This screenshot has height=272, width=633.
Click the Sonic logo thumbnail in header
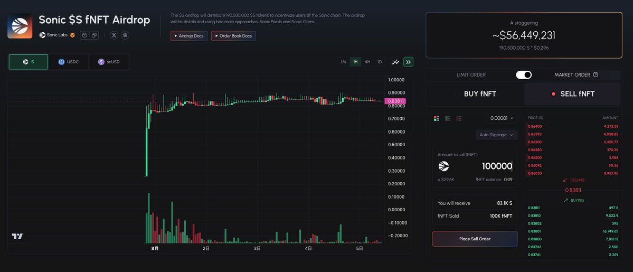20,26
